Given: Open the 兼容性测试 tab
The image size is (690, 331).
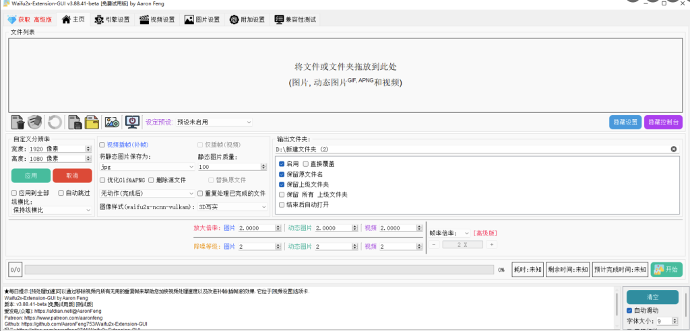Looking at the screenshot, I should [x=295, y=20].
